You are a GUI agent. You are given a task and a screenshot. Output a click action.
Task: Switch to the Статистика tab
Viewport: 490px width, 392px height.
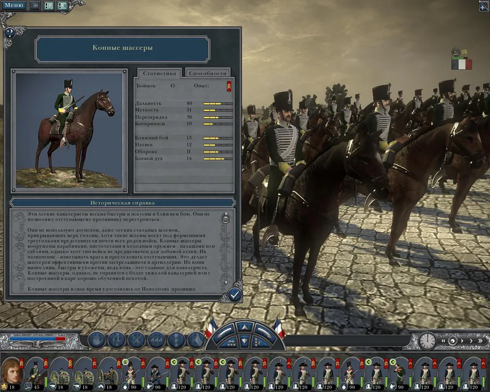(159, 73)
